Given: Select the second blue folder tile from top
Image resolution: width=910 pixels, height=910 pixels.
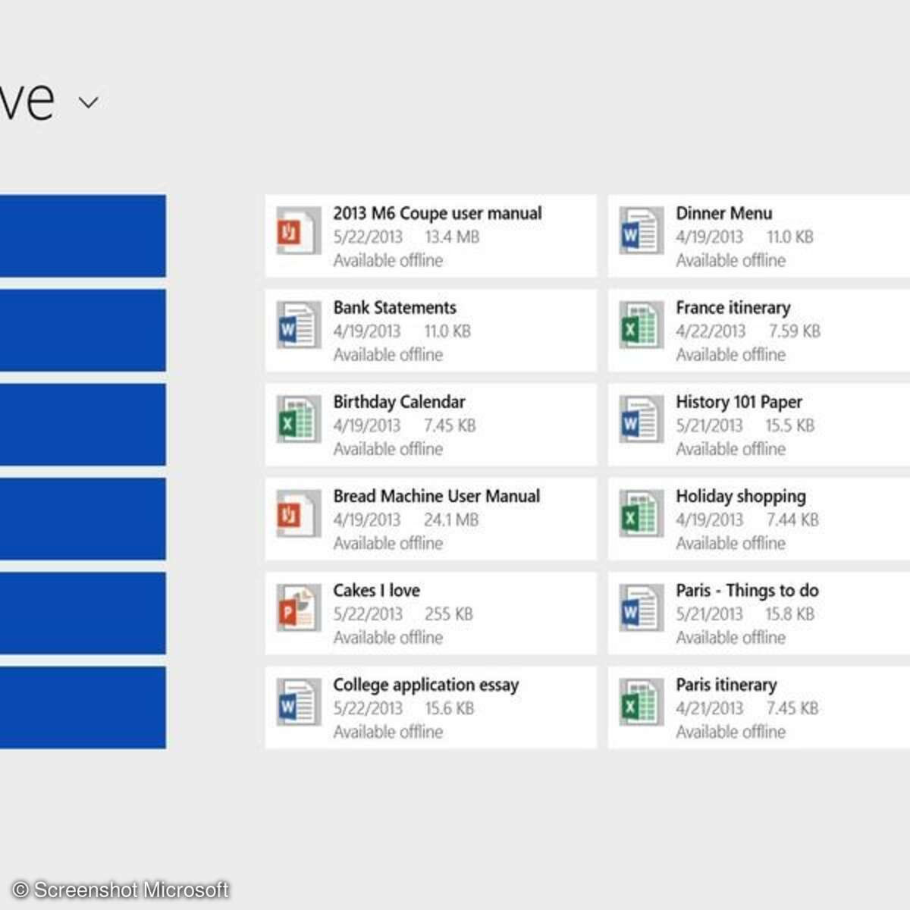Looking at the screenshot, I should (82, 330).
